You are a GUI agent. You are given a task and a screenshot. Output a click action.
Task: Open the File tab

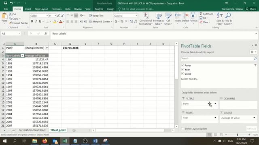[6, 9]
